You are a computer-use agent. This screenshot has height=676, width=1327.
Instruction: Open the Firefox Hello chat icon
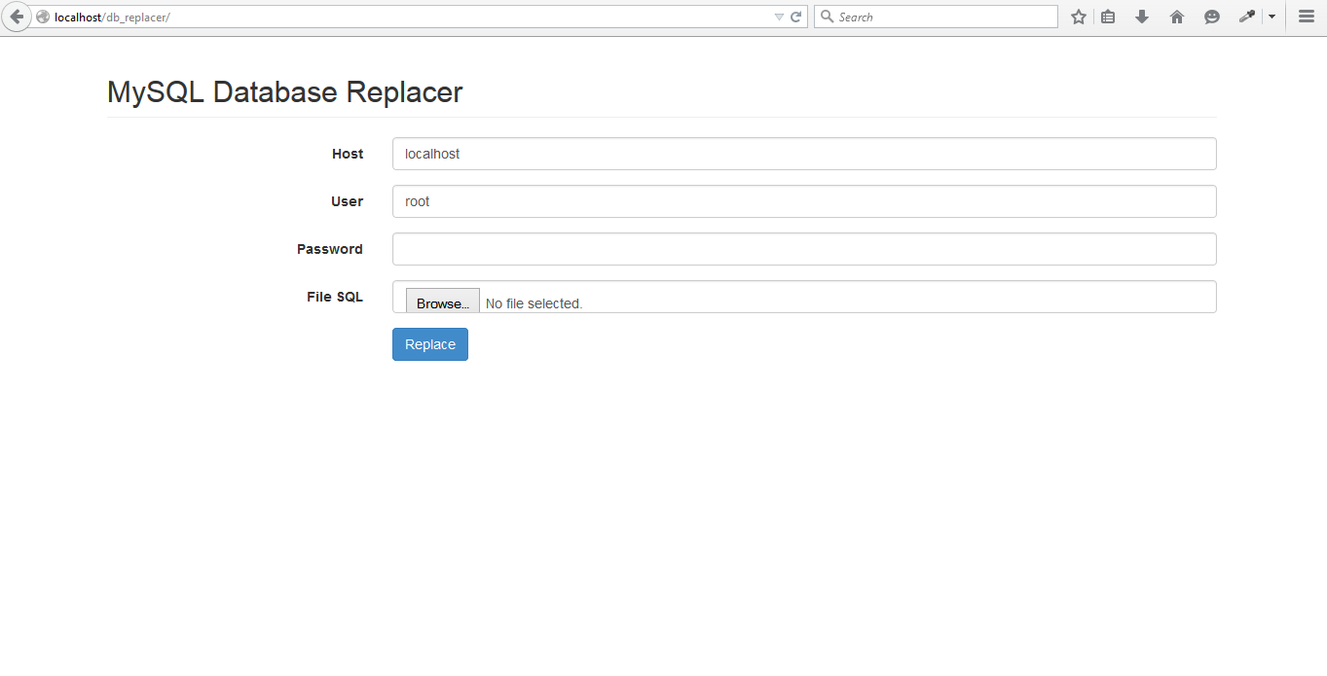point(1211,17)
